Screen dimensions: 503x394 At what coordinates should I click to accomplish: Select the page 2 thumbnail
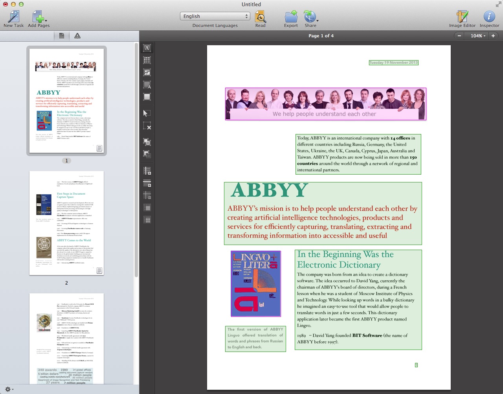pyautogui.click(x=66, y=223)
